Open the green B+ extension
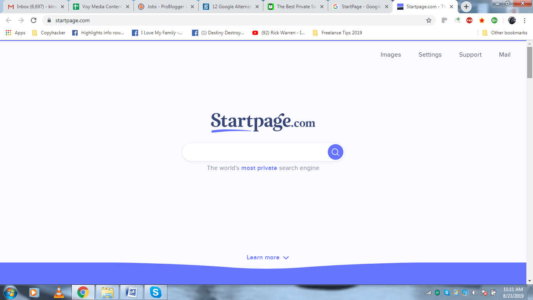This screenshot has height=300, width=533. pyautogui.click(x=494, y=20)
